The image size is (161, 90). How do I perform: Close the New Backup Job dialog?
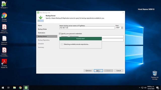(123, 12)
